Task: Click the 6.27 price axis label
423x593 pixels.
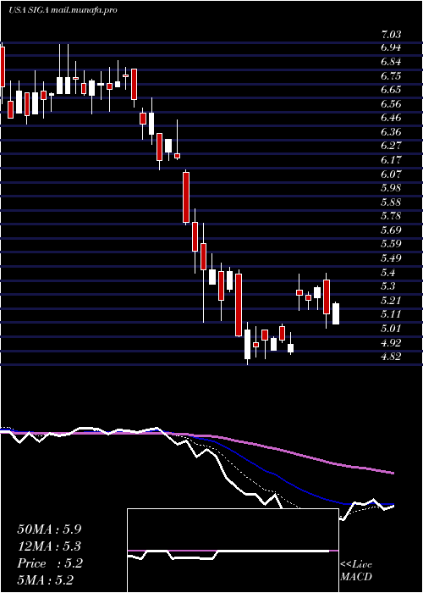Action: point(391,146)
